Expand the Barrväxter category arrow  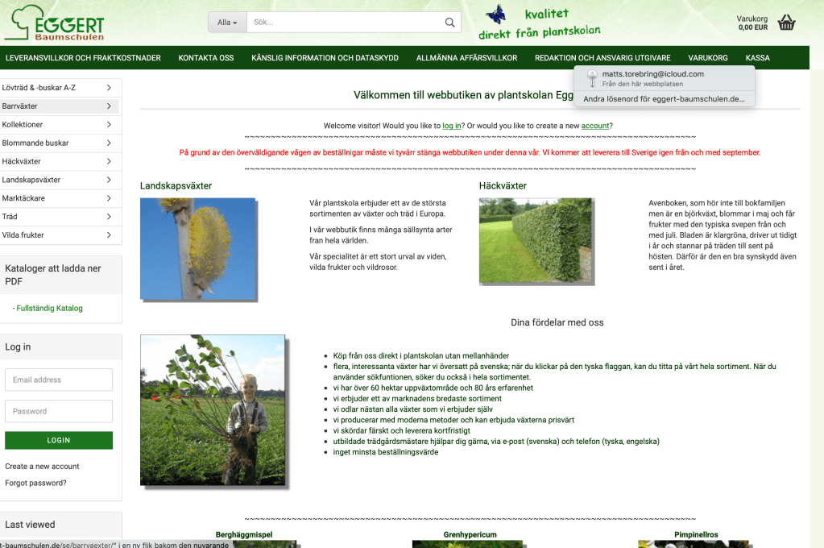(x=109, y=106)
